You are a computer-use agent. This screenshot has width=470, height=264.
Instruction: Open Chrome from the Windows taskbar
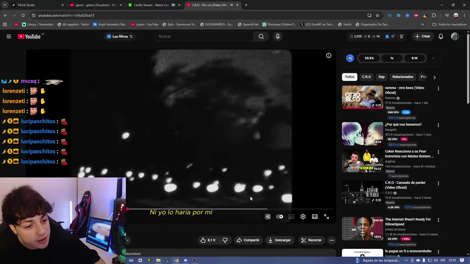click(x=176, y=260)
